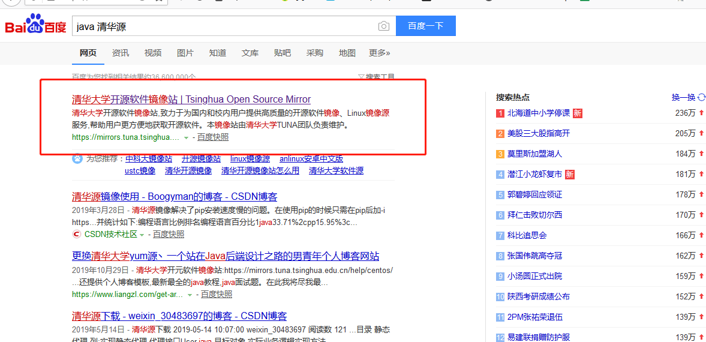The image size is (706, 342).
Task: Open Tsinghua Open Source Mirror result title
Action: point(191,99)
